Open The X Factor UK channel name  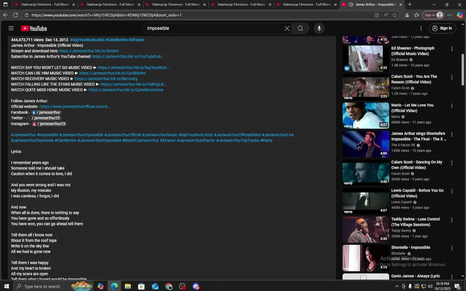403,145
